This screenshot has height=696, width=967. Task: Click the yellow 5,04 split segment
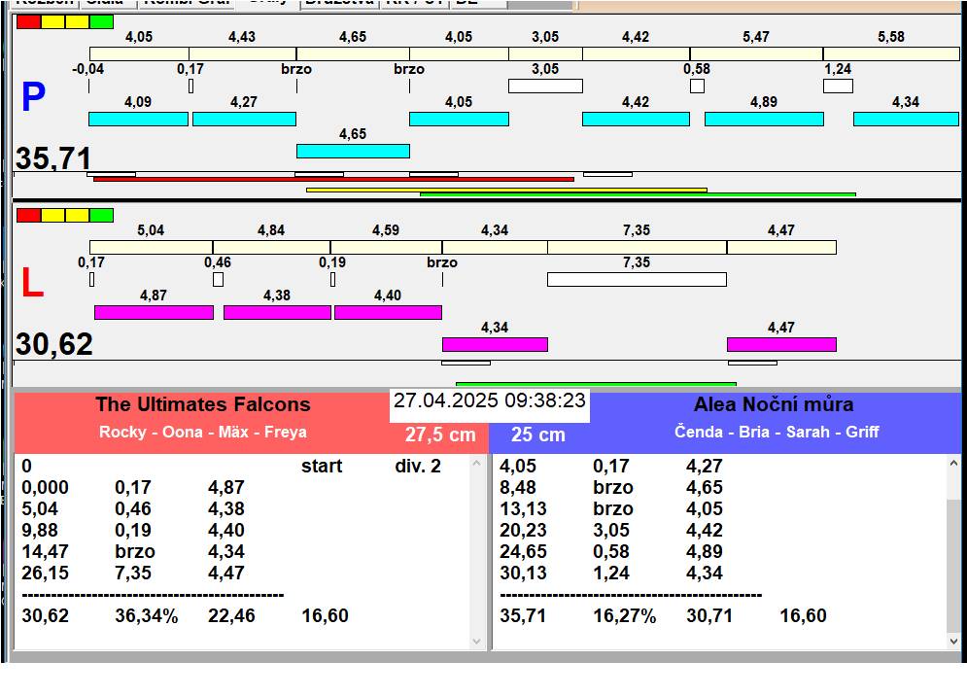pyautogui.click(x=151, y=248)
